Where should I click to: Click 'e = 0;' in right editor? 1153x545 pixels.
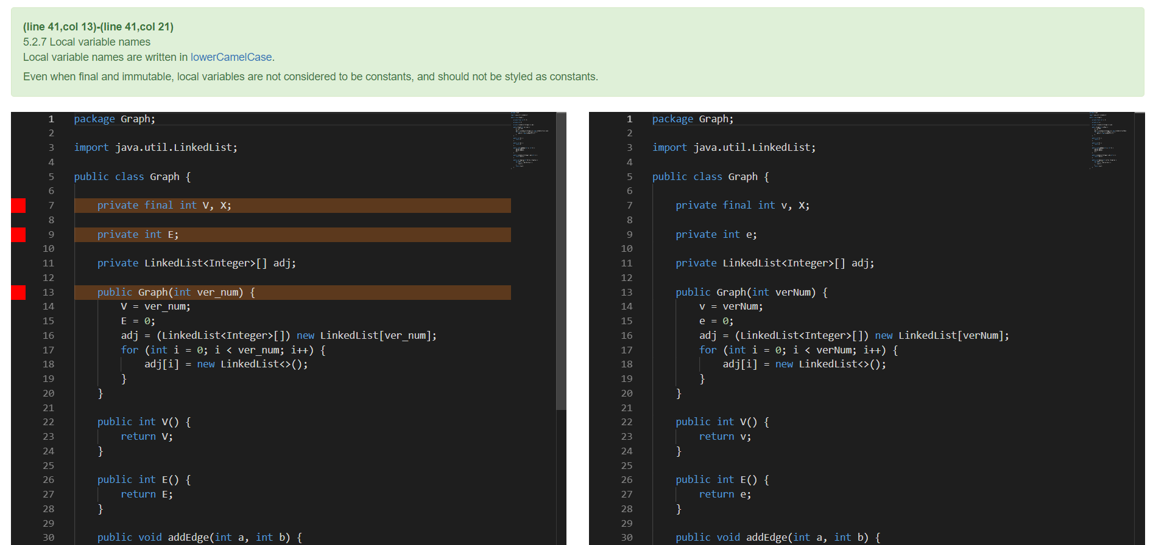pos(716,321)
